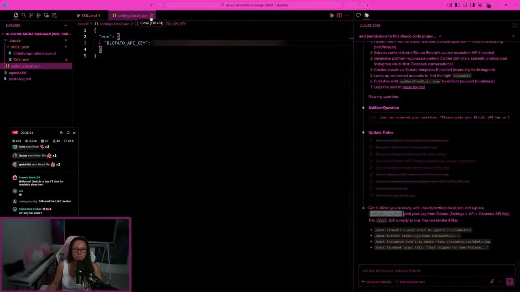520x292 pixels.
Task: Open conversation title dropdown chevron
Action: point(440,36)
